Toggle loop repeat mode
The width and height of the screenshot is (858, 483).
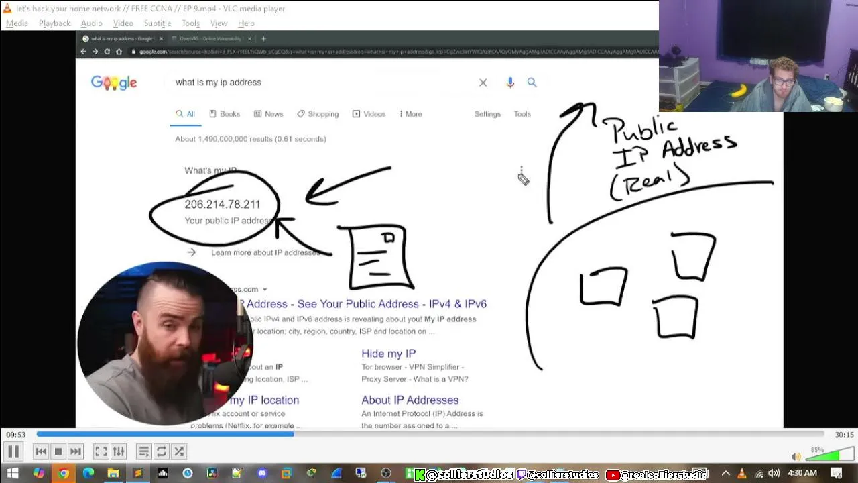pos(162,451)
